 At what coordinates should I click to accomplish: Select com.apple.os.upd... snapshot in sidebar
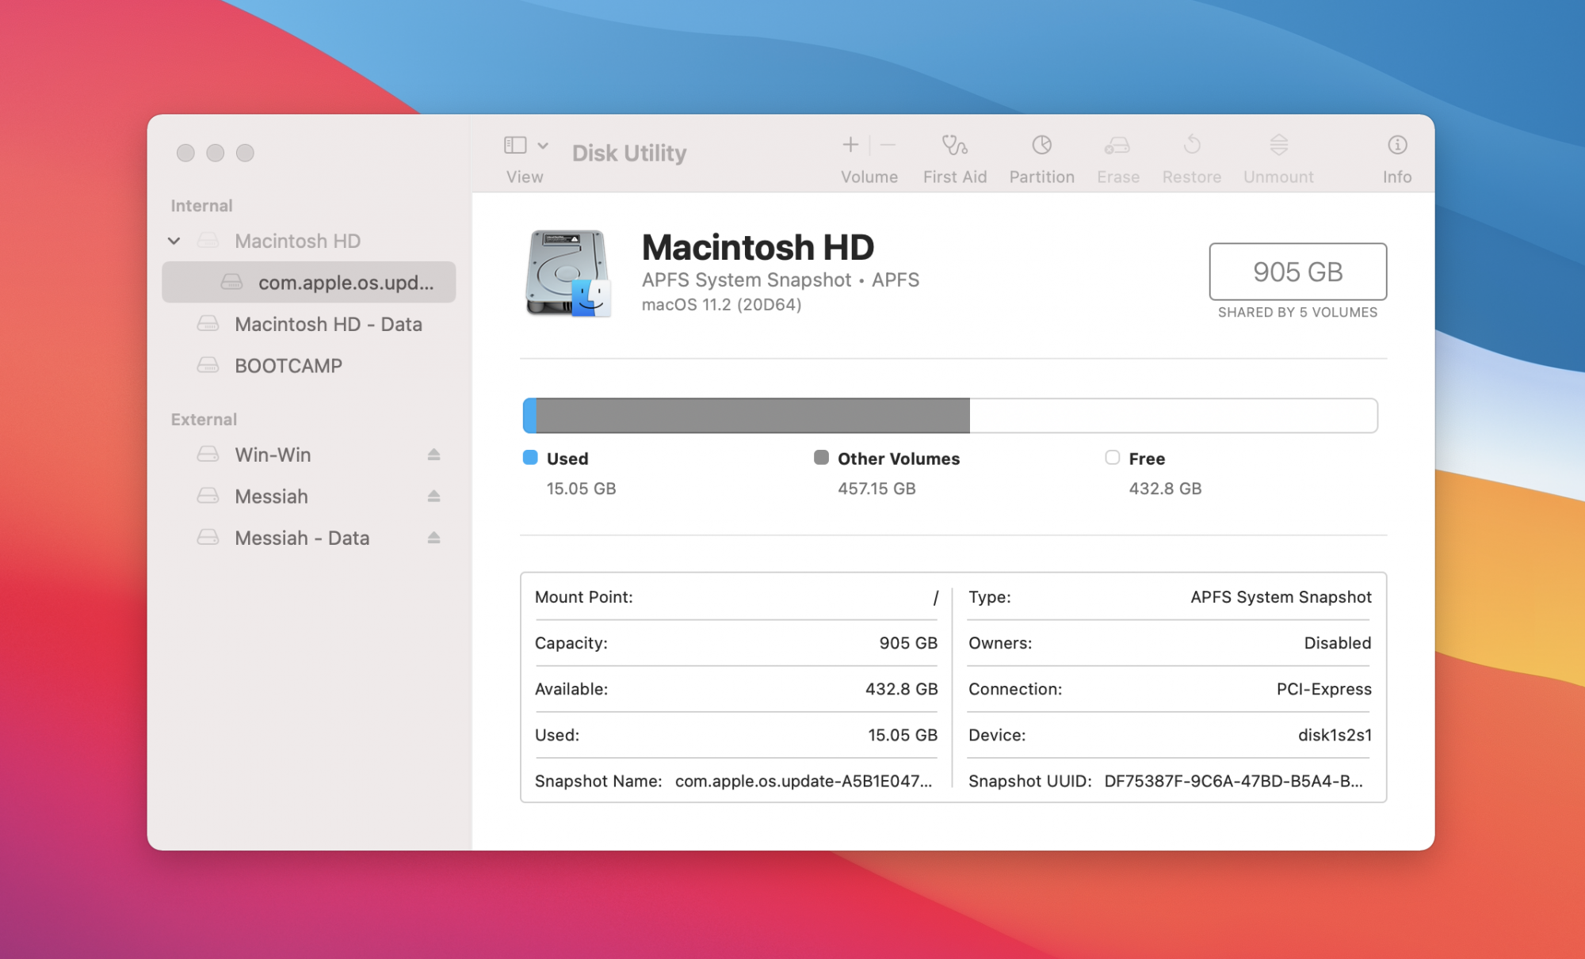point(309,282)
